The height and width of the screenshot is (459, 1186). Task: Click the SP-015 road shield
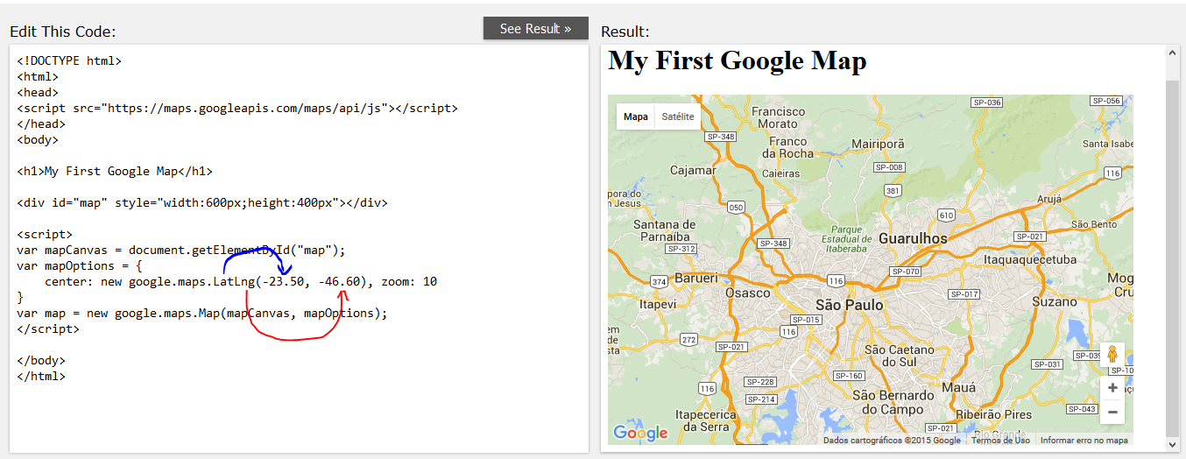coord(807,320)
